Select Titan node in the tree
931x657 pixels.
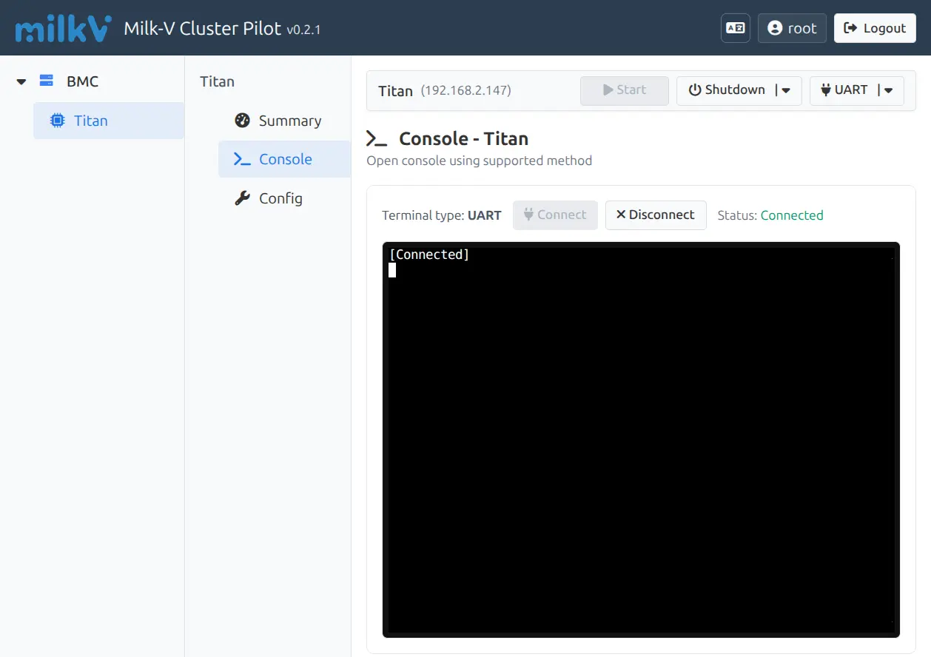(x=91, y=121)
